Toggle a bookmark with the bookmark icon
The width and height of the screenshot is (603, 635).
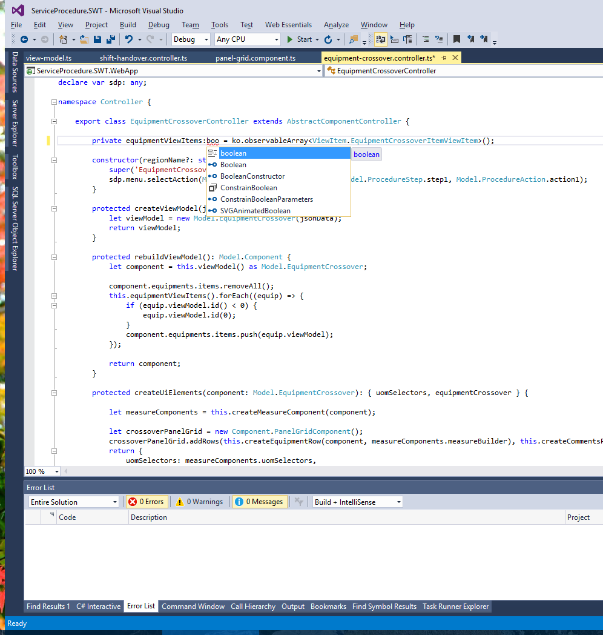pos(456,39)
